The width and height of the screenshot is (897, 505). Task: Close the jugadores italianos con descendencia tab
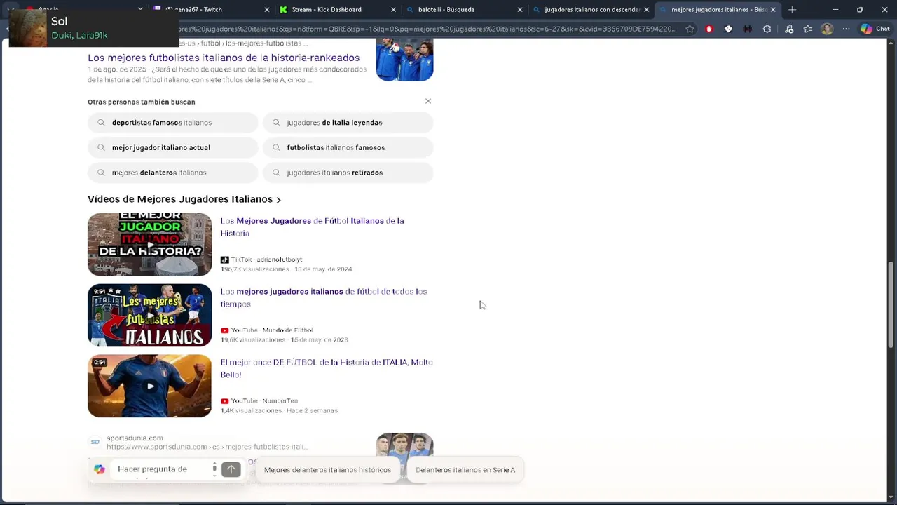point(646,10)
